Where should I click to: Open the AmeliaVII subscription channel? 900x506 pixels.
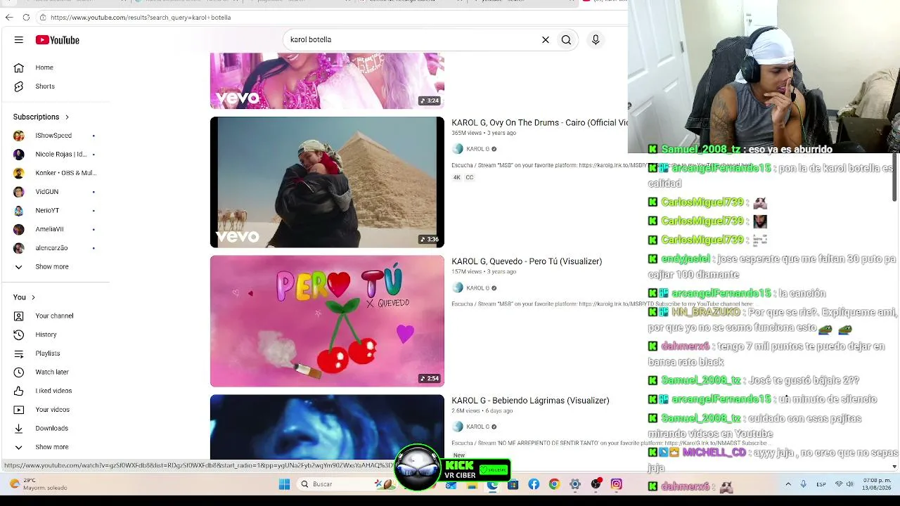pos(55,229)
